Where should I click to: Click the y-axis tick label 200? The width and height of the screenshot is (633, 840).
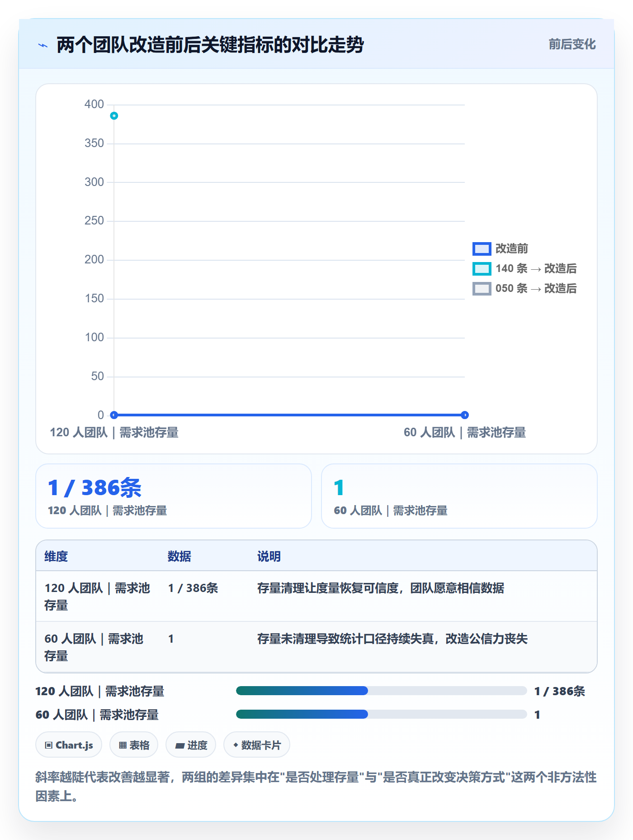click(94, 259)
